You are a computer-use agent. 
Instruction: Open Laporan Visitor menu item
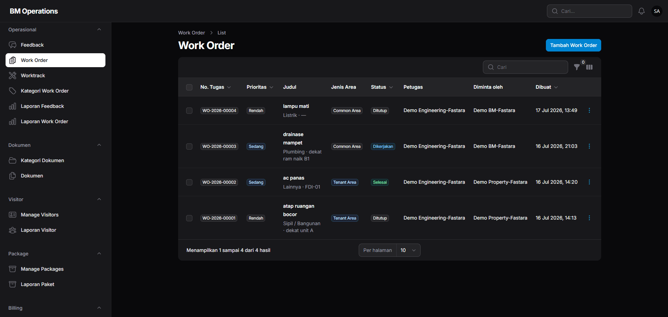click(x=55, y=230)
